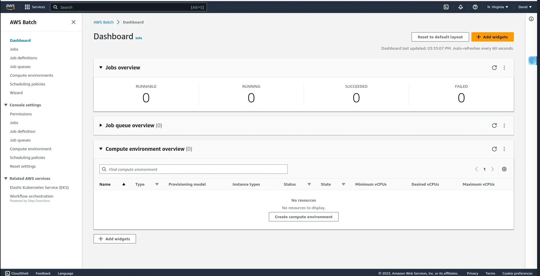Viewport: 540px width, 276px height.
Task: Open the State column filter dropdown
Action: click(344, 184)
